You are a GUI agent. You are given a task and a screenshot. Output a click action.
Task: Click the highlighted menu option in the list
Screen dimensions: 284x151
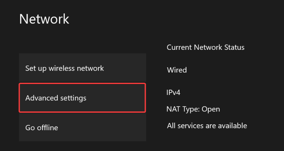(x=82, y=98)
